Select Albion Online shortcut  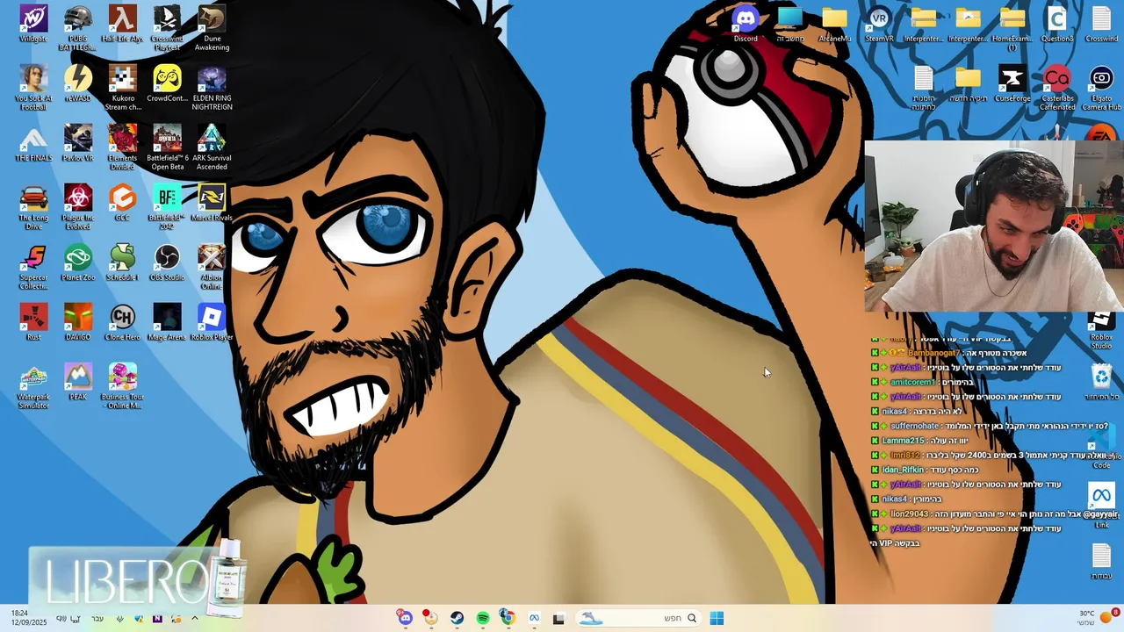(x=212, y=266)
